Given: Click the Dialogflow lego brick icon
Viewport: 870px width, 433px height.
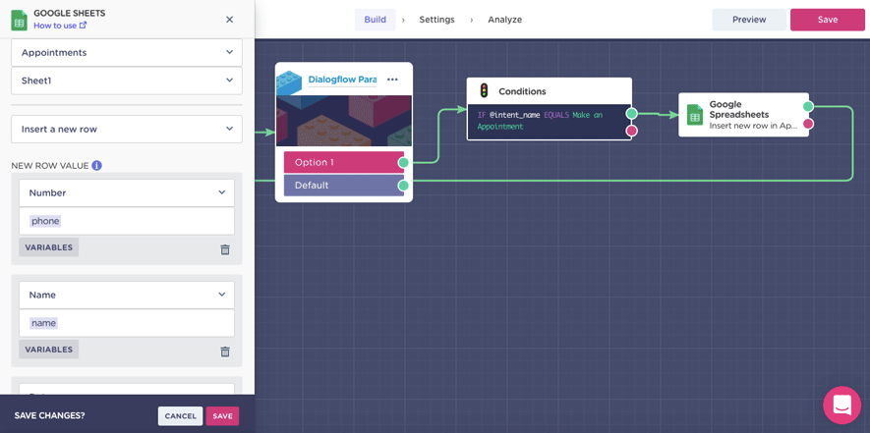Looking at the screenshot, I should click(x=288, y=82).
